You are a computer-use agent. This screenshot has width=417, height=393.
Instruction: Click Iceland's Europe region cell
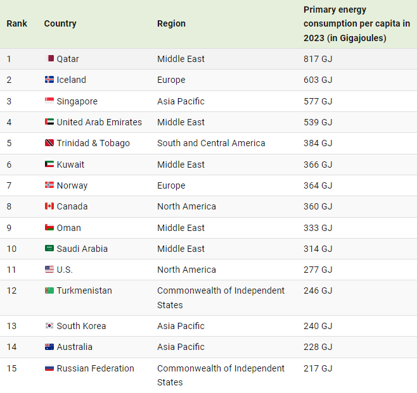click(171, 80)
